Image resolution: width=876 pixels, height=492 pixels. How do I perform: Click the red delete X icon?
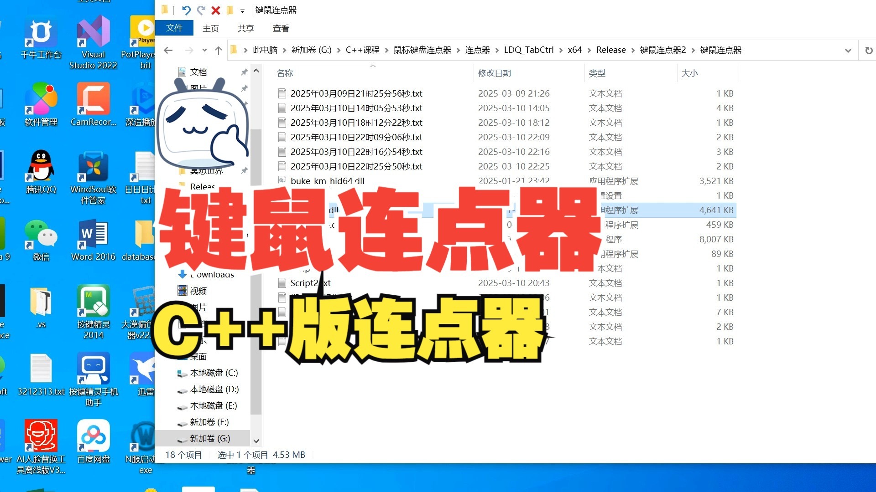coord(216,10)
